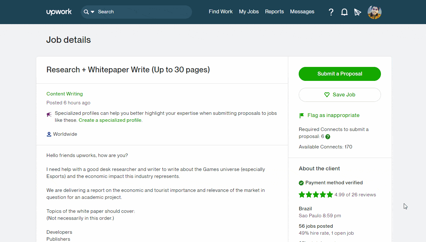Screen dimensions: 426x242
Task: Click the Job details page heading
Action: point(69,40)
